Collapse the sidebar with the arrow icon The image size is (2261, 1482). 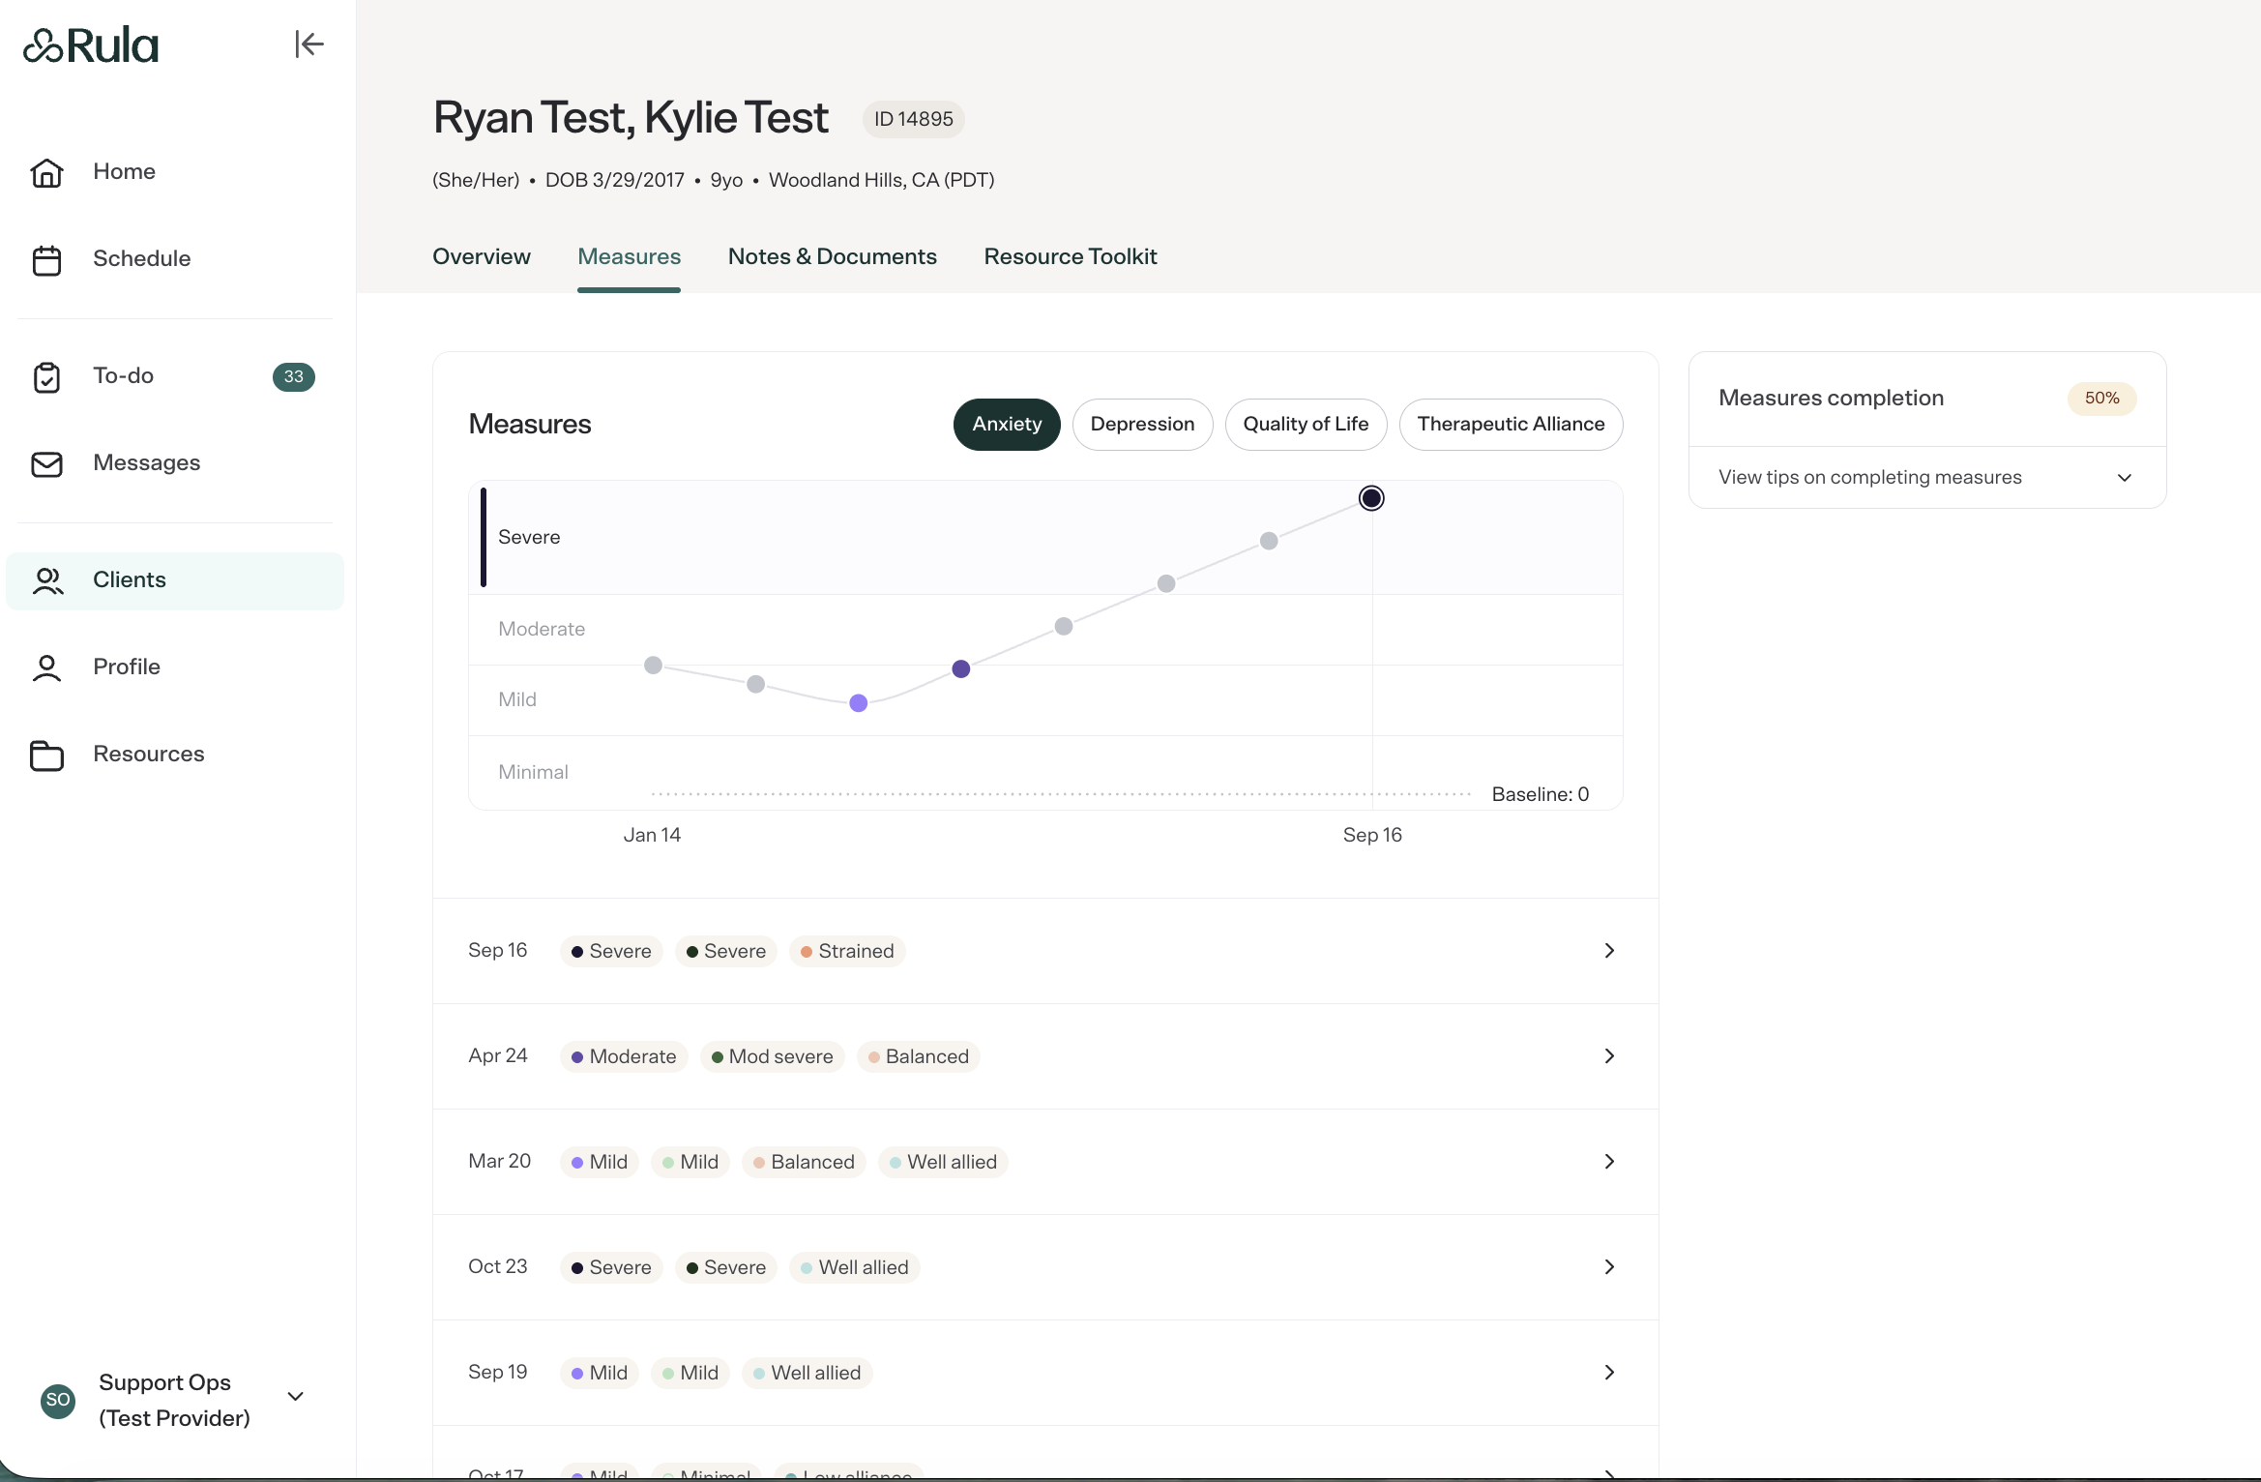click(308, 44)
